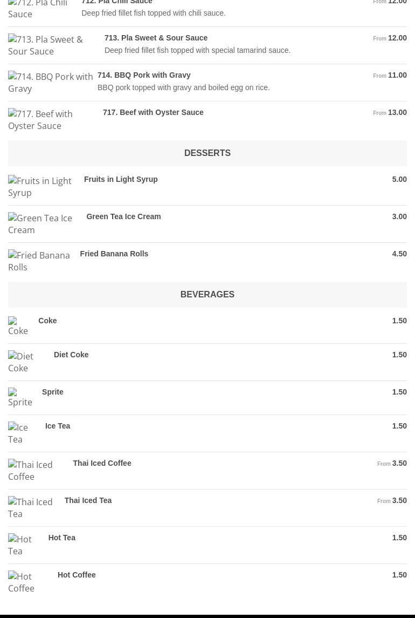Select the Thai Iced Tea item name
Viewport: 415px width, 618px height.
pos(88,500)
